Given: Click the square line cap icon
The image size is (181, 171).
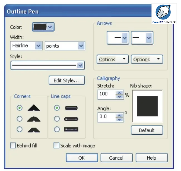Looking at the screenshot, I should pyautogui.click(x=71, y=129).
